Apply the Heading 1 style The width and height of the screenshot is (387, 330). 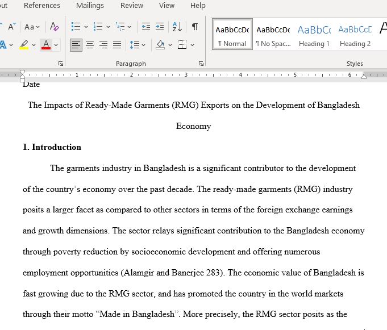tap(314, 34)
